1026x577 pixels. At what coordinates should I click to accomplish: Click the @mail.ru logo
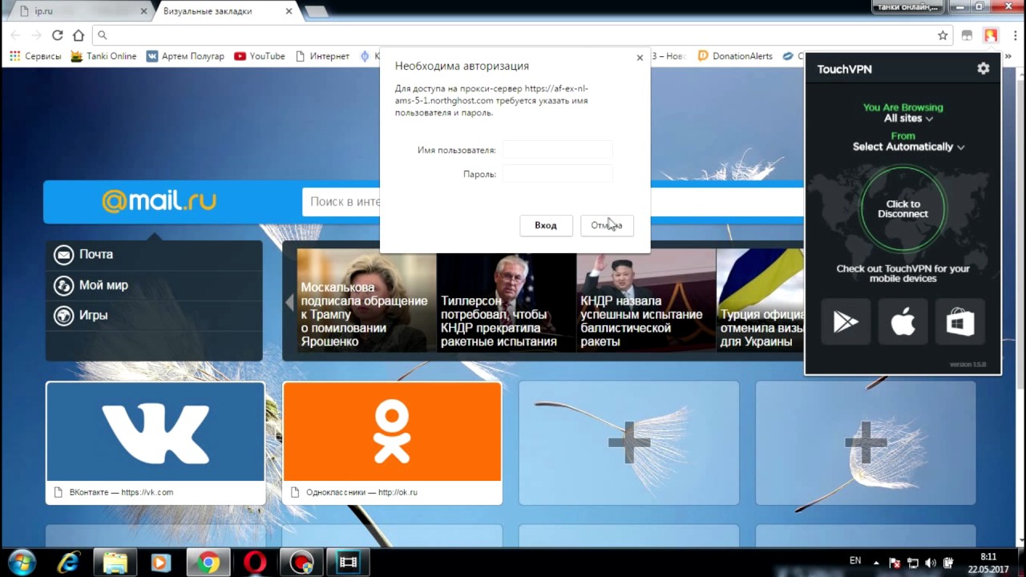coord(160,200)
